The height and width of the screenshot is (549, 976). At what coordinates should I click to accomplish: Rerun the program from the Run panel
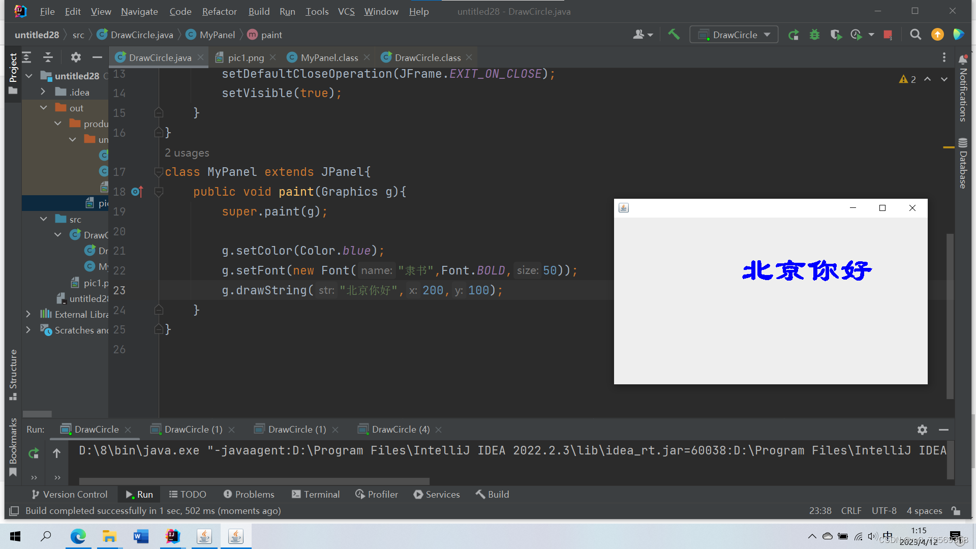(34, 453)
